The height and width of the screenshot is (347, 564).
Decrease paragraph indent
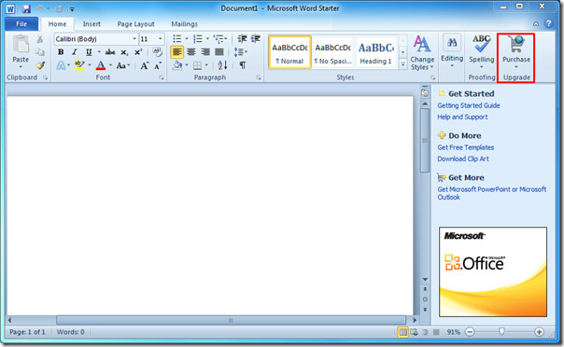(242, 39)
